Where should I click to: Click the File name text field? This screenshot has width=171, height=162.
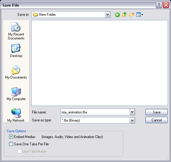(95, 112)
